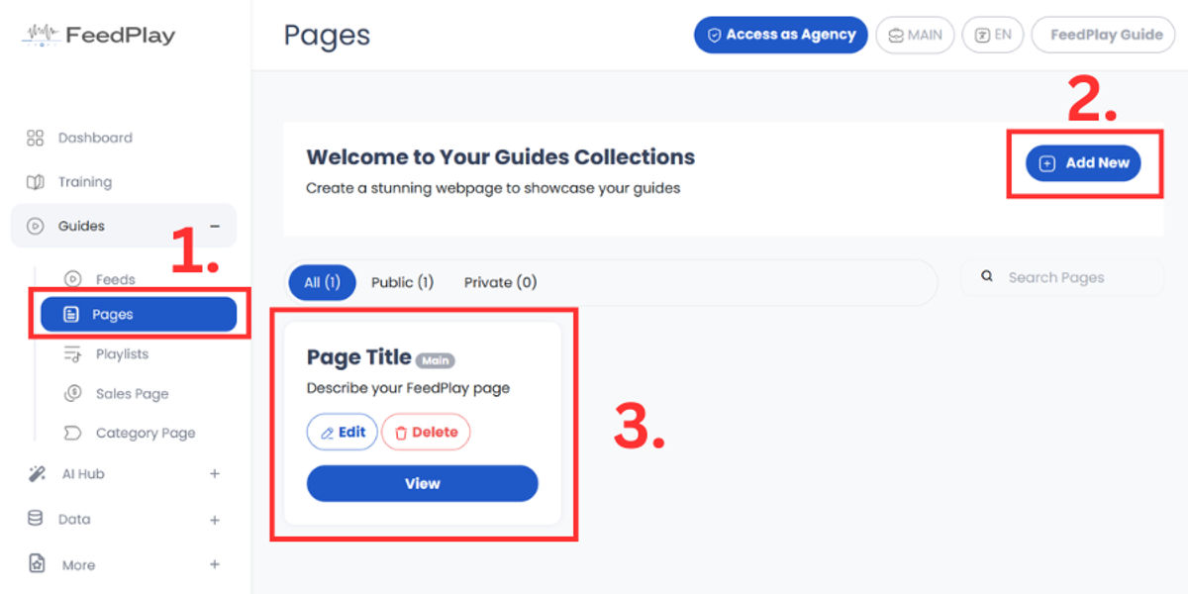The image size is (1188, 594).
Task: Expand the More section
Action: coord(215,564)
